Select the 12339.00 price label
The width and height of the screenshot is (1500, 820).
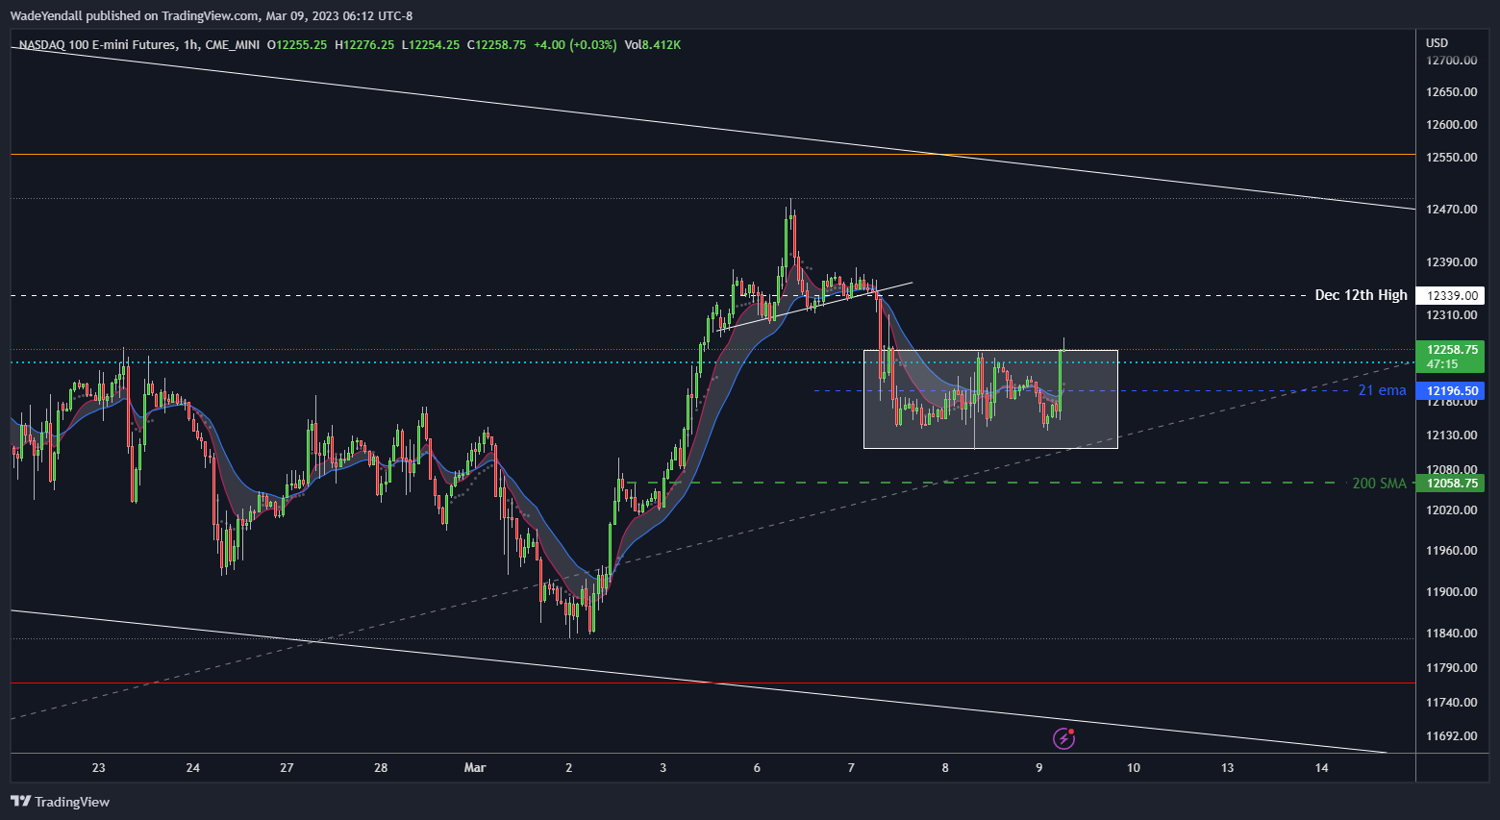[x=1452, y=296]
